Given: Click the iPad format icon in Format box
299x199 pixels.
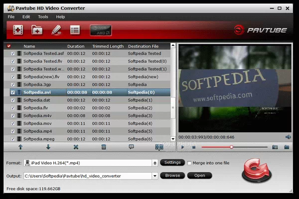Looking at the screenshot, I should click(x=27, y=163).
